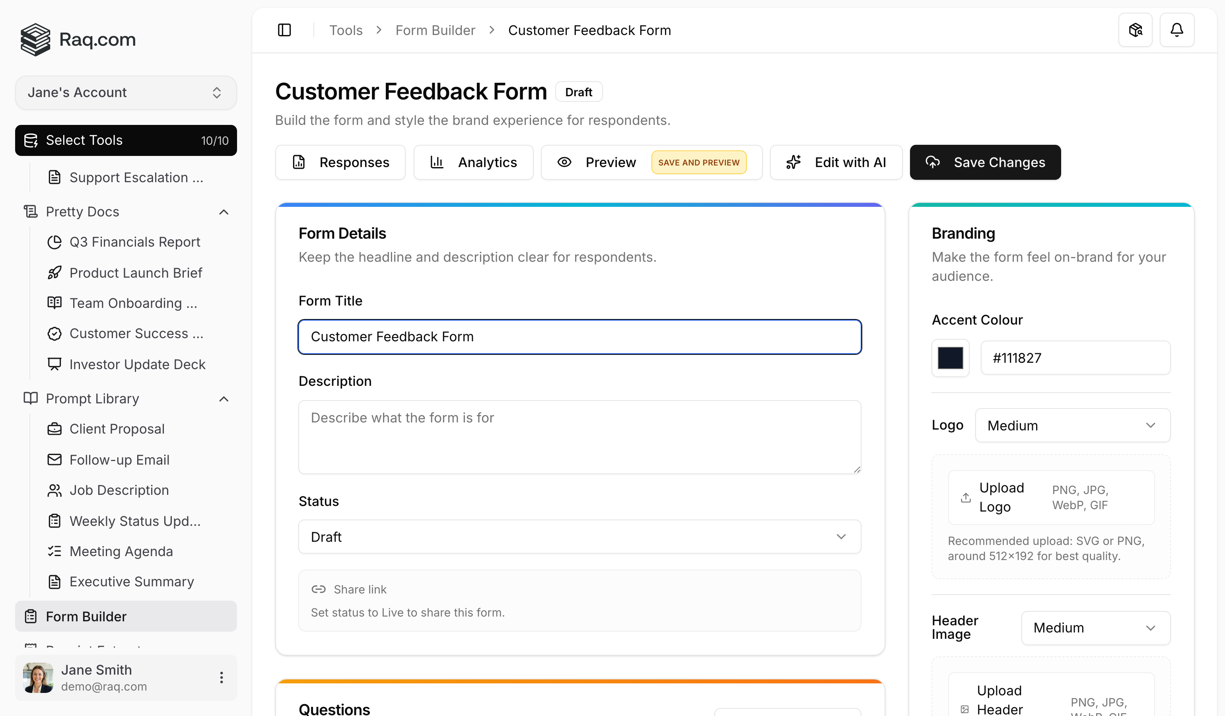Open the Investor Update Deck document icon
The width and height of the screenshot is (1225, 716).
[54, 364]
